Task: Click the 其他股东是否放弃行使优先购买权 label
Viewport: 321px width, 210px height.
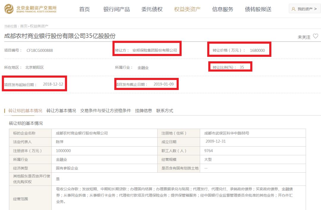Action: [32, 179]
